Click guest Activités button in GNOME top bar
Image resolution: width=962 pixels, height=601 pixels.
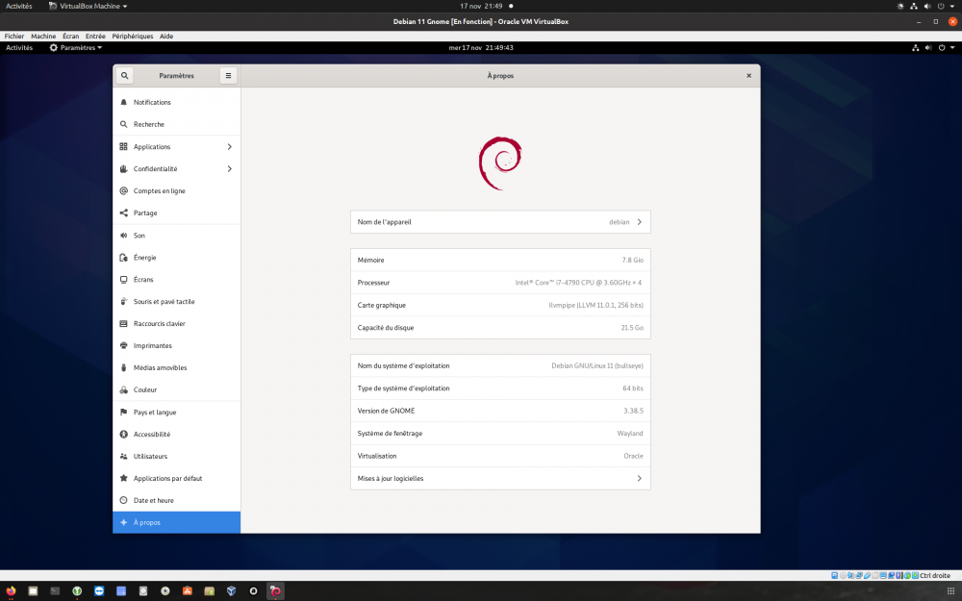[x=19, y=47]
